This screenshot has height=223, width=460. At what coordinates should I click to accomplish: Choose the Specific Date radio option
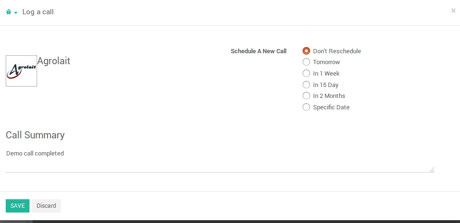(306, 107)
